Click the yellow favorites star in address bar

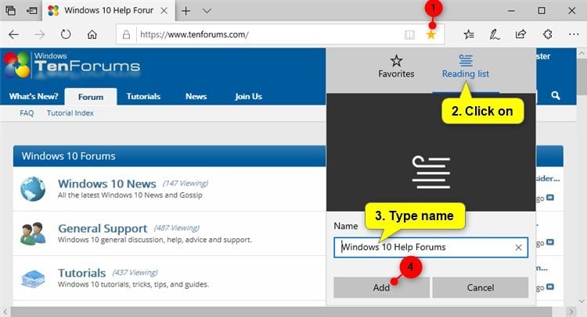tap(431, 34)
